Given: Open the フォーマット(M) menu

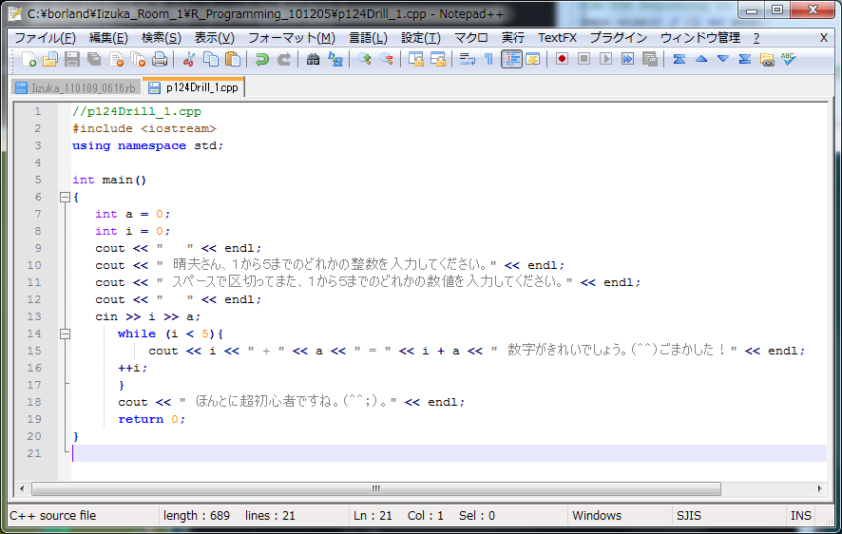Looking at the screenshot, I should (x=292, y=38).
